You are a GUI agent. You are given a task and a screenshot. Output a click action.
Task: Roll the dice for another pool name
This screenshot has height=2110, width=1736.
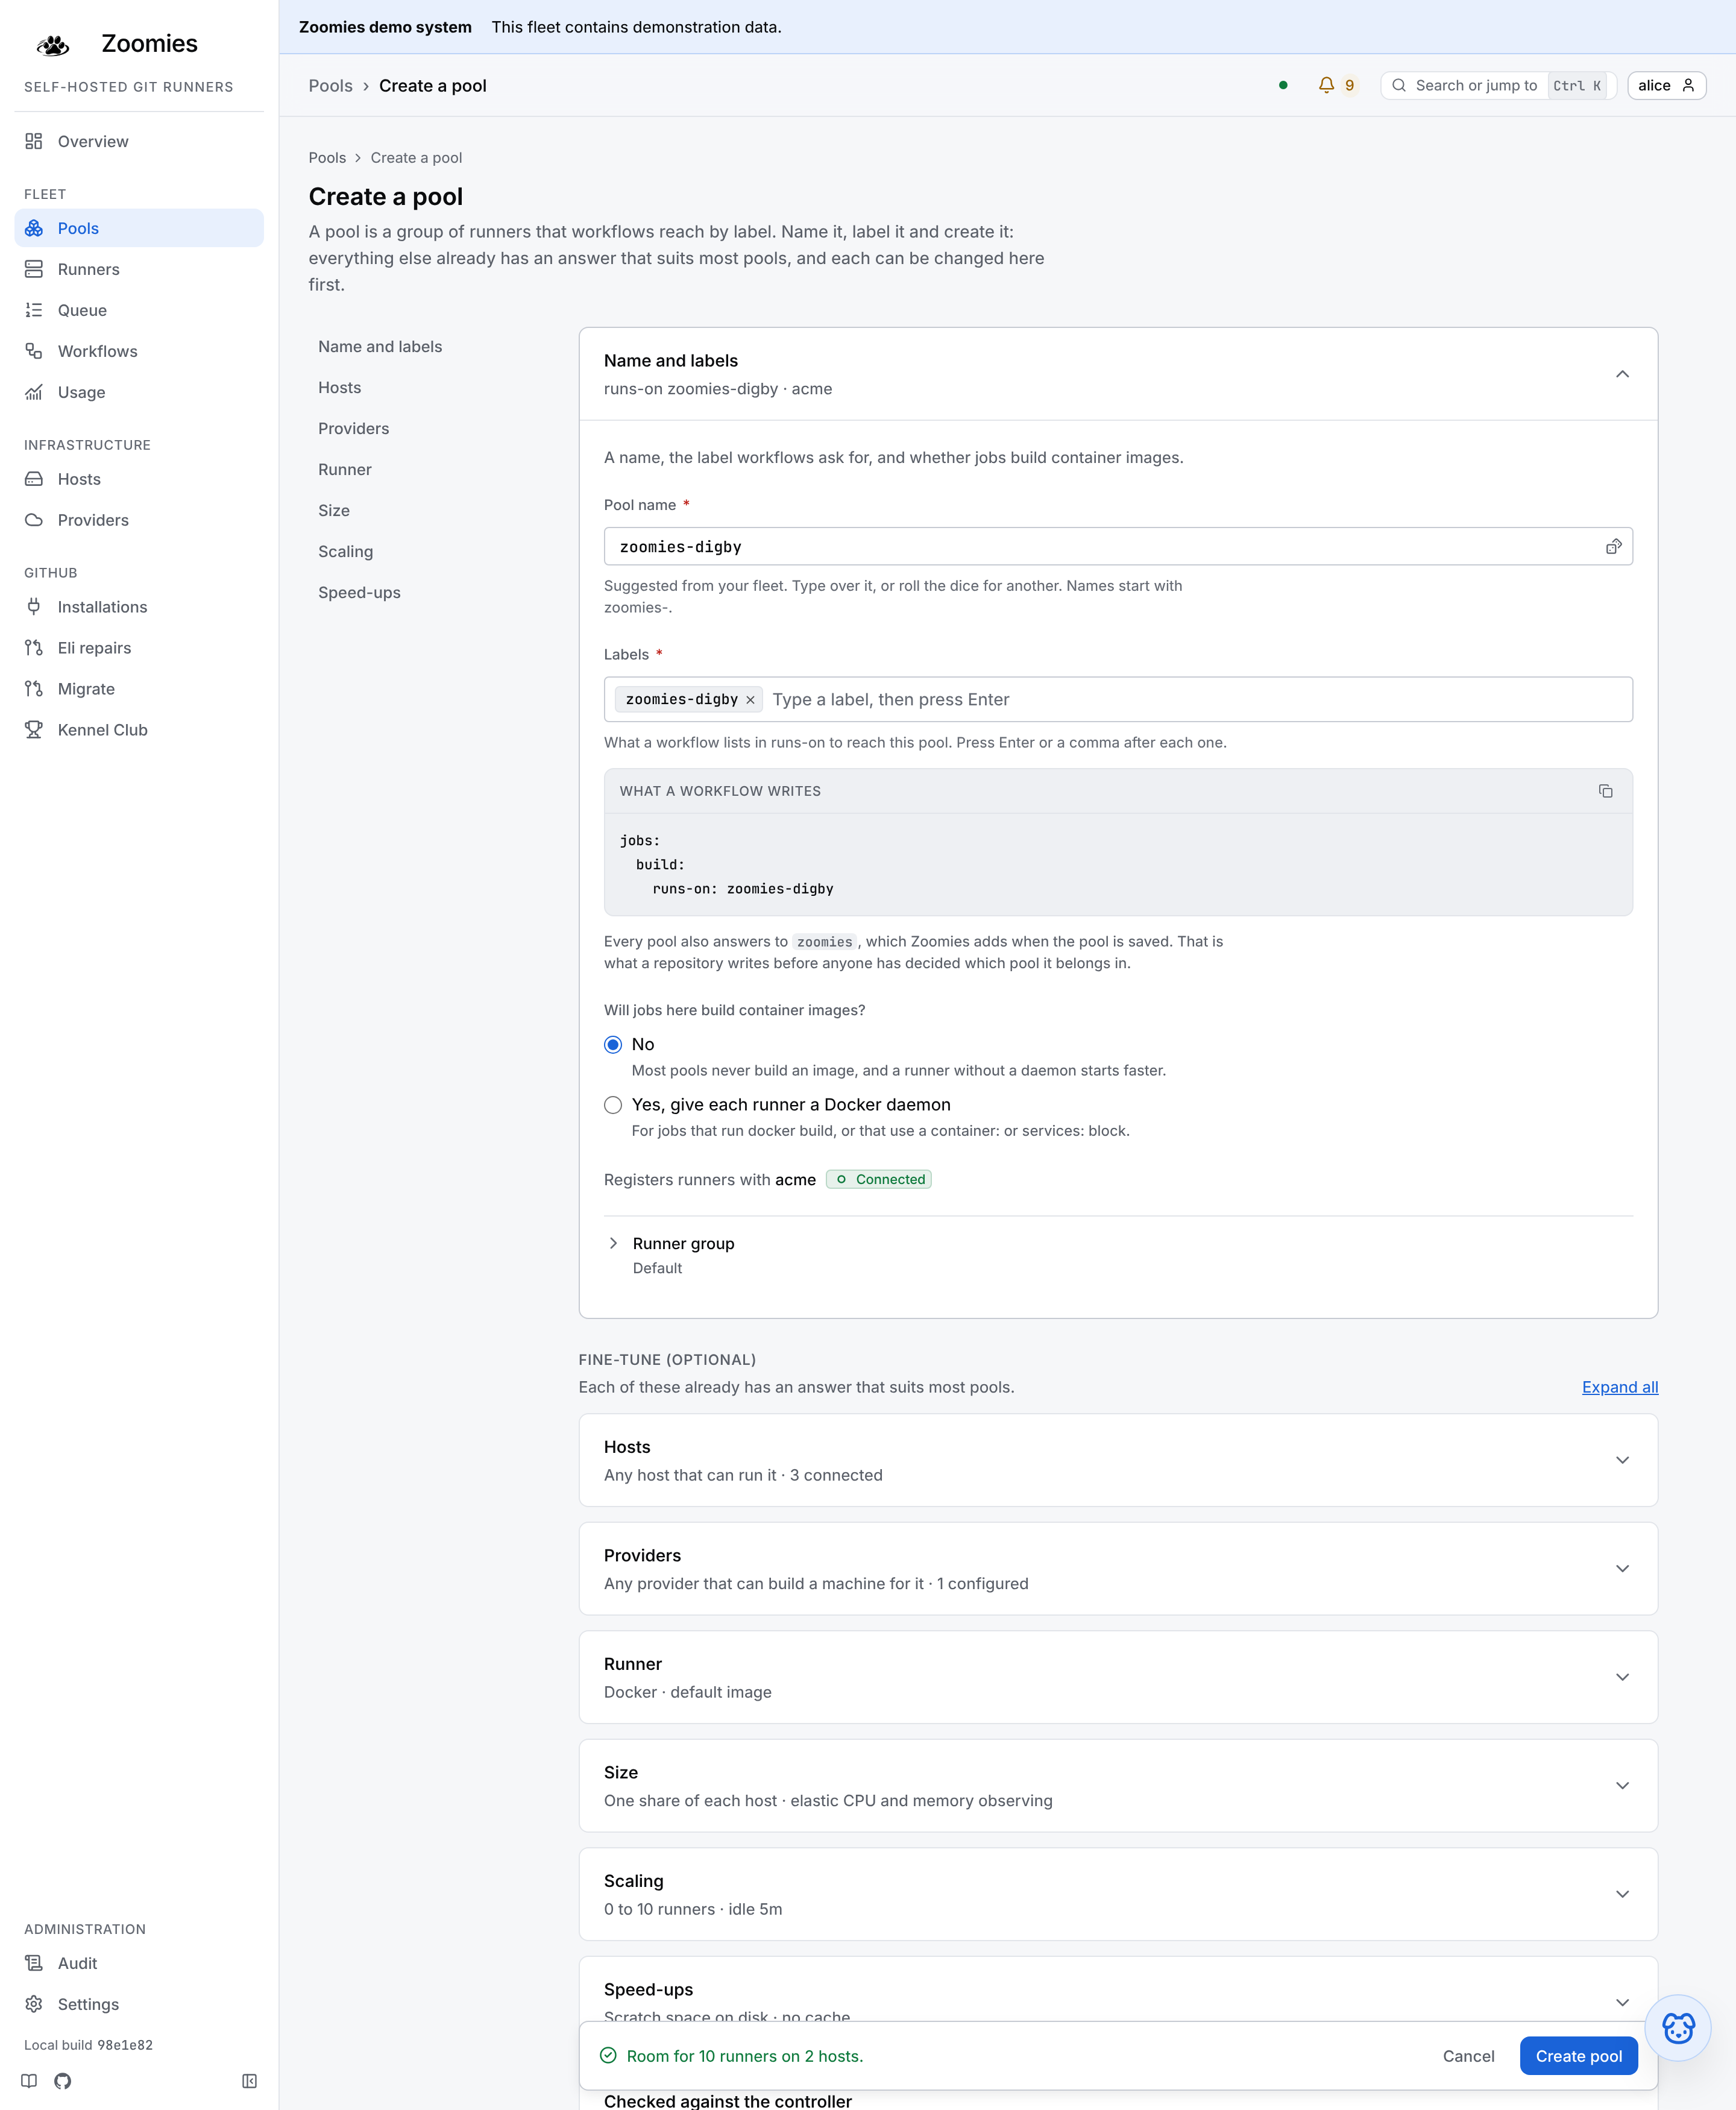(x=1613, y=546)
